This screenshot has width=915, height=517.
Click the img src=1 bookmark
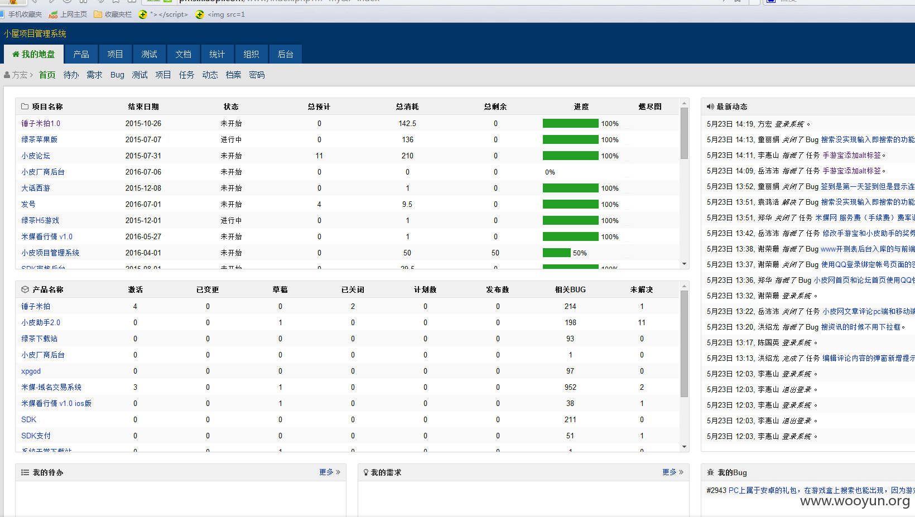coord(220,15)
